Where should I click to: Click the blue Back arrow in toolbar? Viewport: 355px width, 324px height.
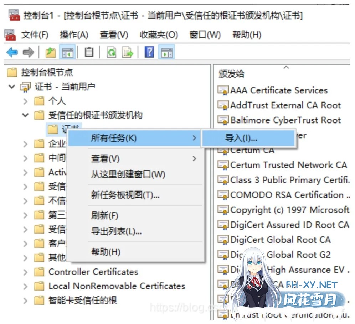point(12,53)
